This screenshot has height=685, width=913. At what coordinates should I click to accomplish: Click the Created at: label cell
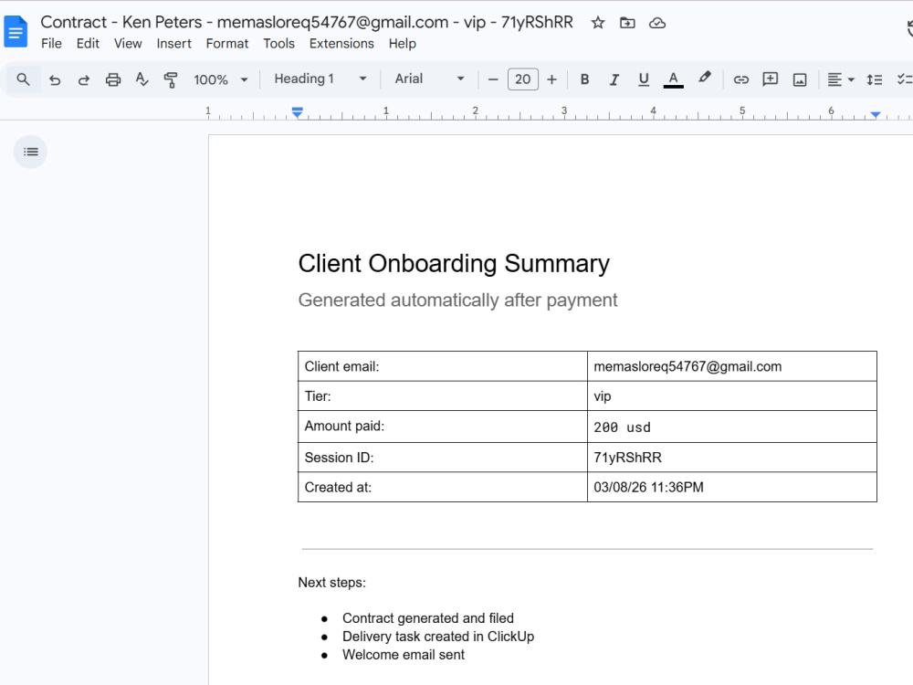click(443, 487)
